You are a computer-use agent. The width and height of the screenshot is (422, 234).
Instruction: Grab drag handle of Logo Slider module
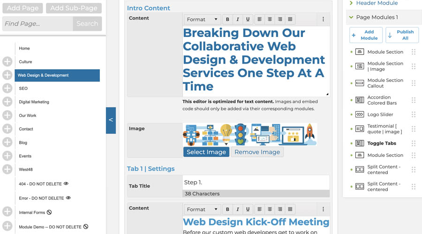tap(414, 115)
